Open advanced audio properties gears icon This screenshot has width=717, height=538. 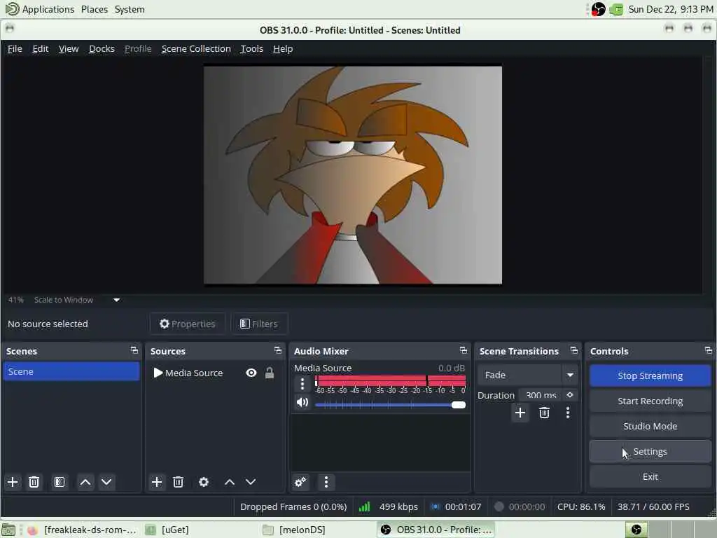[x=300, y=482]
